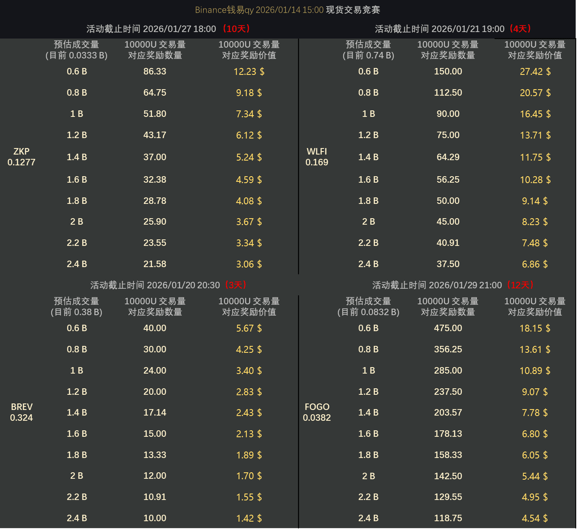The width and height of the screenshot is (577, 529).
Task: Select the value '3.06 $'
Action: click(x=249, y=264)
